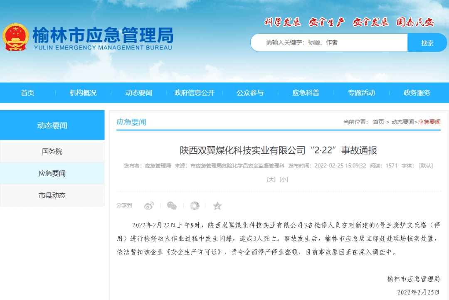Click the 榆林市应急管理局 site title
The image size is (449, 300).
point(103,35)
